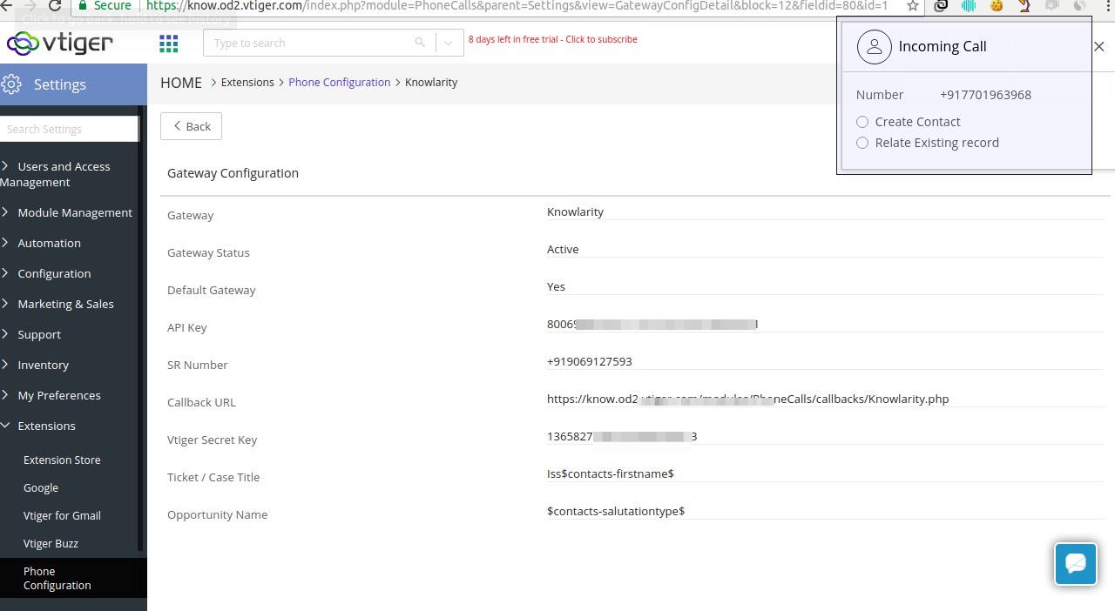Click incoming number +917701963968
Image resolution: width=1115 pixels, height=611 pixels.
(985, 95)
